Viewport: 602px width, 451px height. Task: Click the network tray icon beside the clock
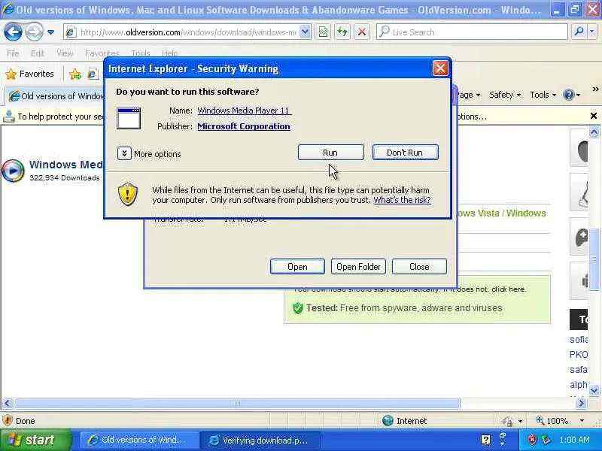(x=545, y=440)
